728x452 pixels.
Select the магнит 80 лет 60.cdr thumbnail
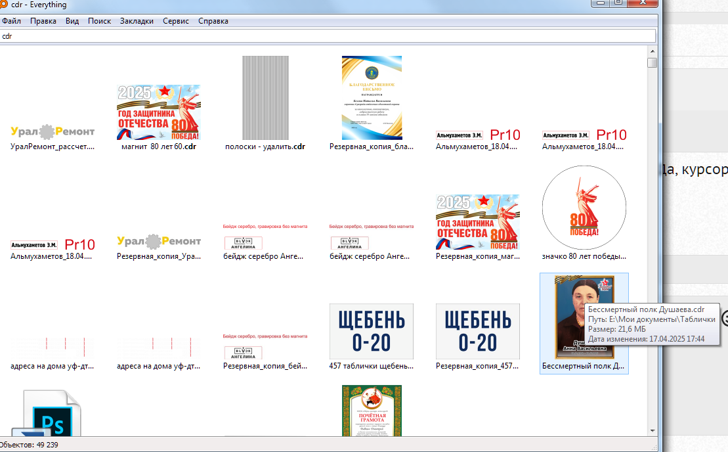click(158, 112)
